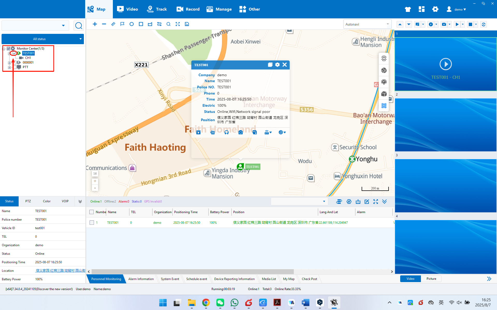
Task: Open the Track menu tab
Action: click(x=157, y=9)
